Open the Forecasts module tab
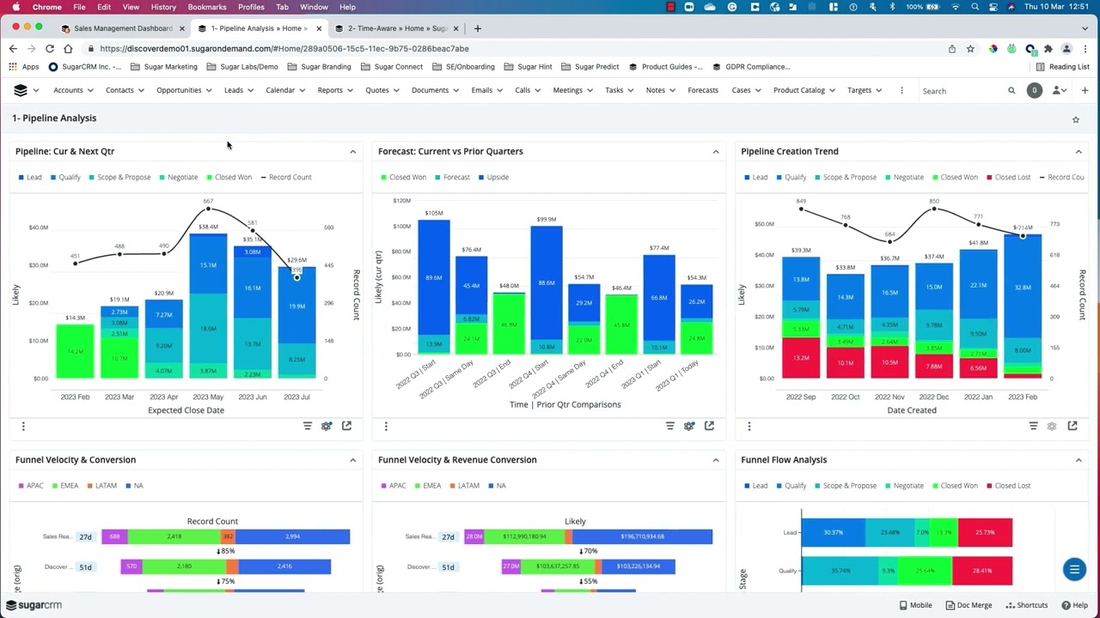Screen dimensions: 1100x618 [x=703, y=90]
